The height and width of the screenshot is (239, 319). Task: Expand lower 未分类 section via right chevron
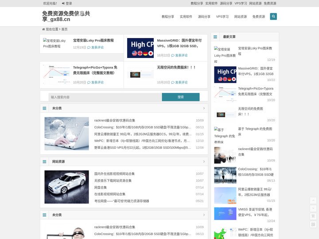pyautogui.click(x=204, y=215)
